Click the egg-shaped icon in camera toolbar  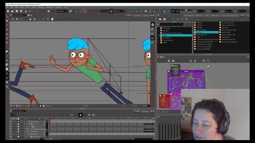(52, 19)
